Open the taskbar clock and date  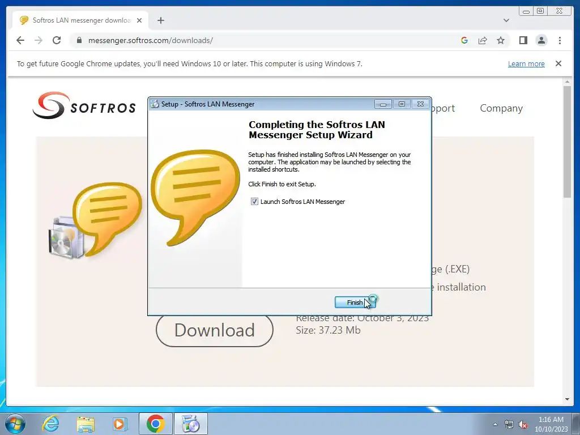(551, 424)
